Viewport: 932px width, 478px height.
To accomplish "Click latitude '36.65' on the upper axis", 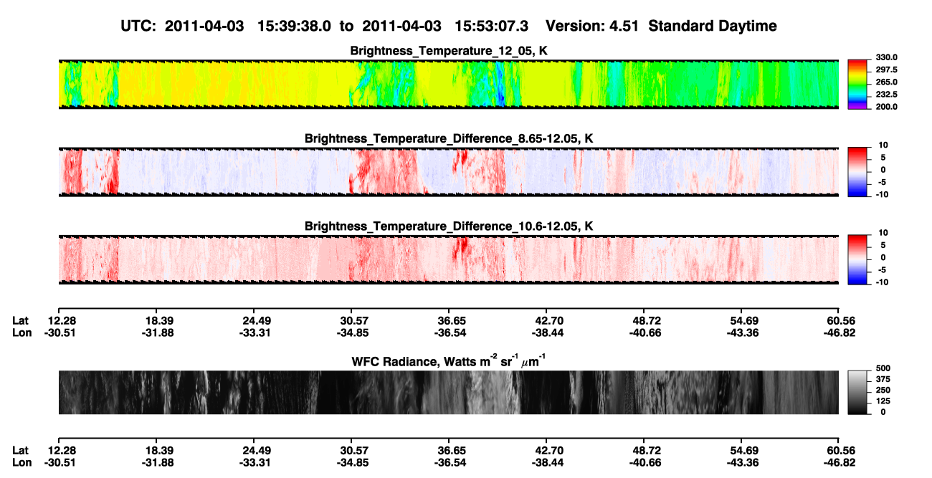I will (x=452, y=321).
